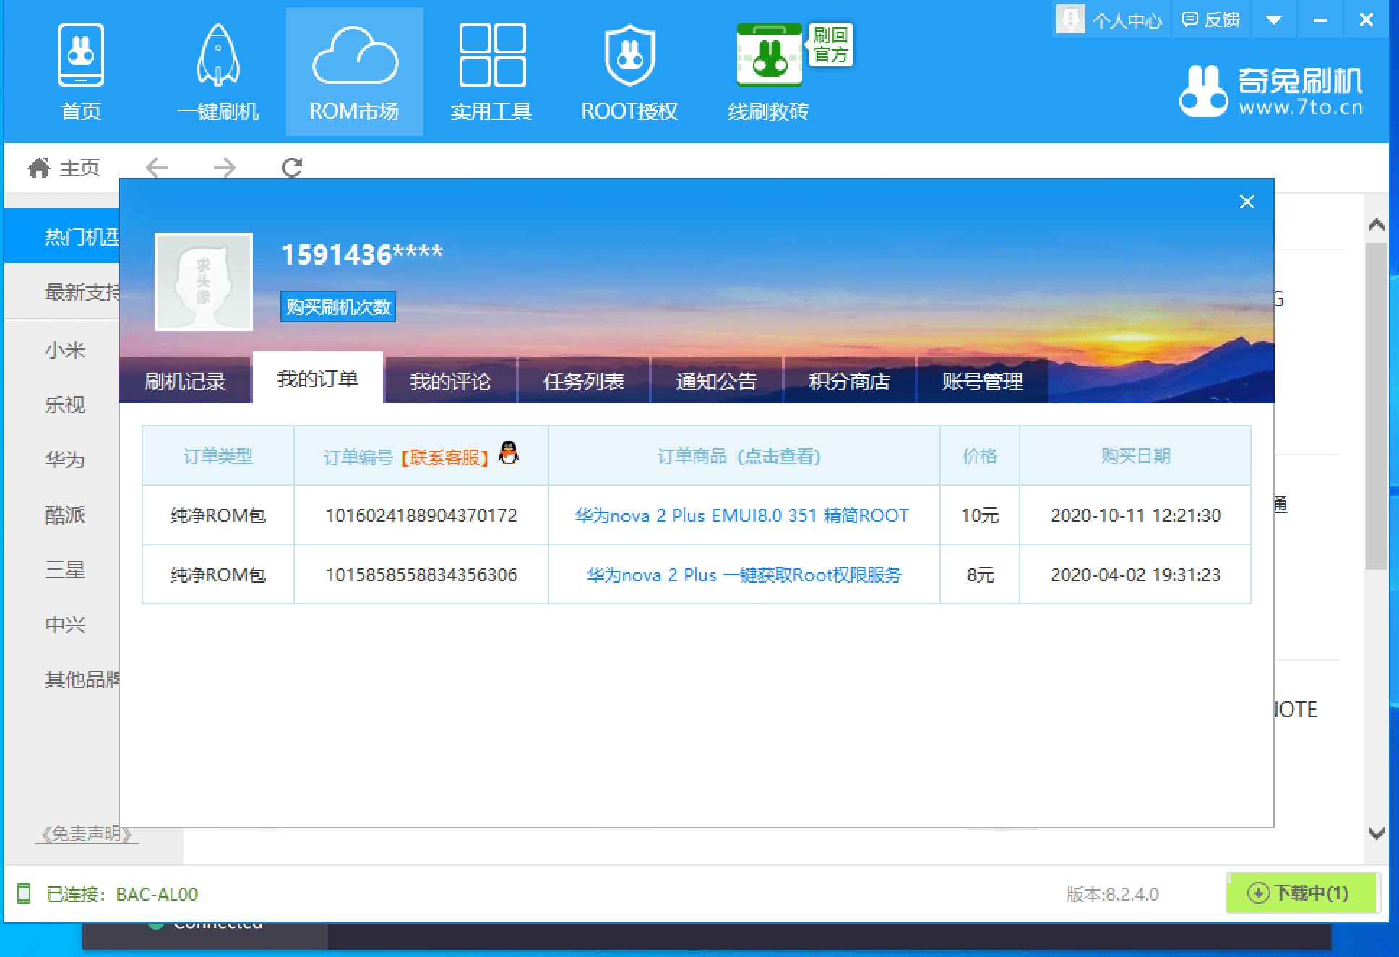
Task: Click the vertical scrollbar thumb
Action: coord(1377,406)
